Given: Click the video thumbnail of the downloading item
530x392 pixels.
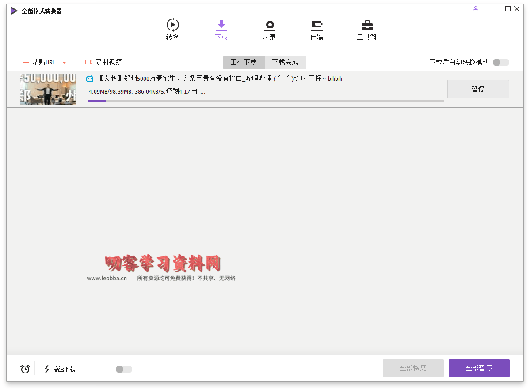Looking at the screenshot, I should click(47, 89).
